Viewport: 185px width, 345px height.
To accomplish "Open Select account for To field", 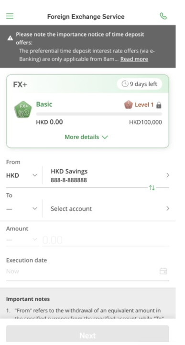I will point(107,208).
